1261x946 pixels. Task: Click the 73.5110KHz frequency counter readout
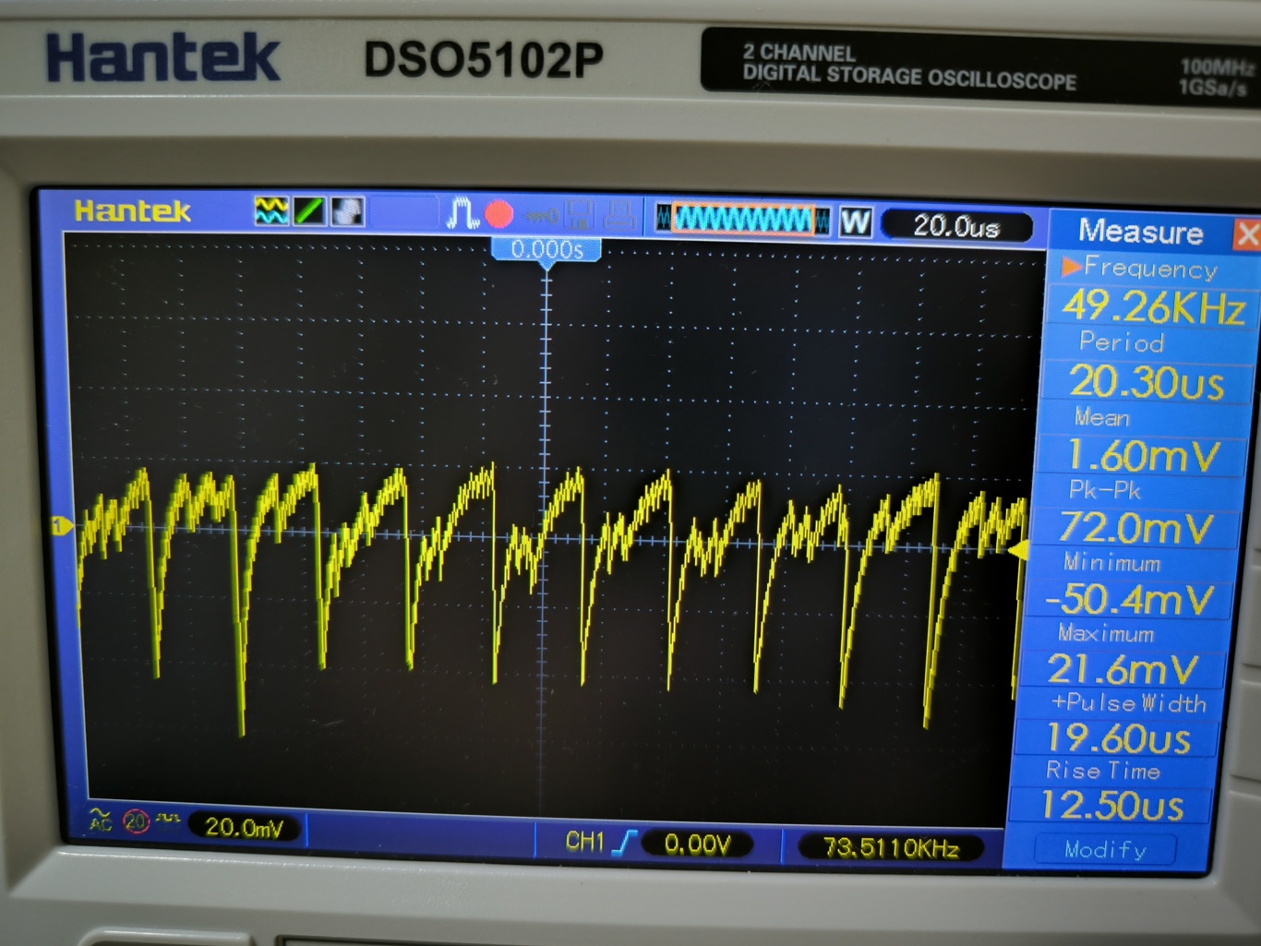(890, 847)
